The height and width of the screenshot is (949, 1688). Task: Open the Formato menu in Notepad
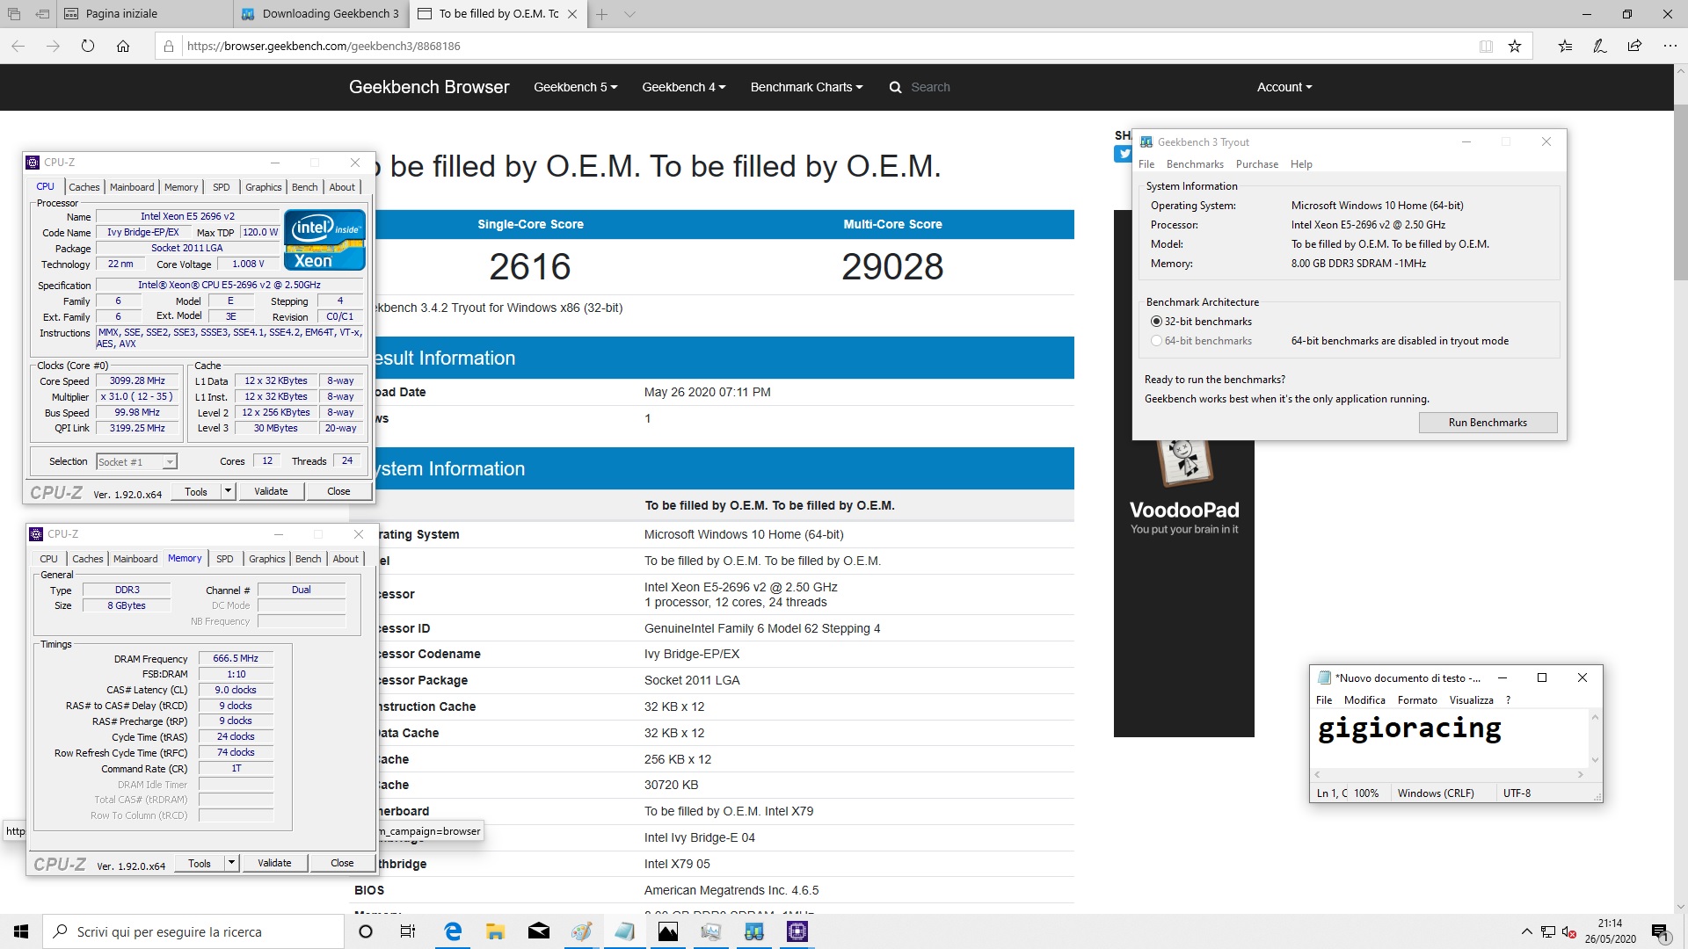coord(1417,700)
